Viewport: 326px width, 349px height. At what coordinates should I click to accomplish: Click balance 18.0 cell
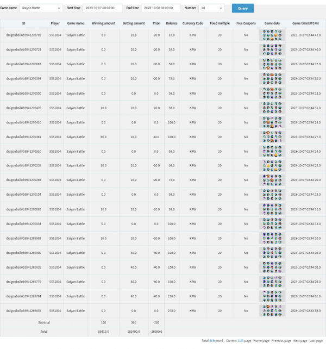tap(172, 35)
